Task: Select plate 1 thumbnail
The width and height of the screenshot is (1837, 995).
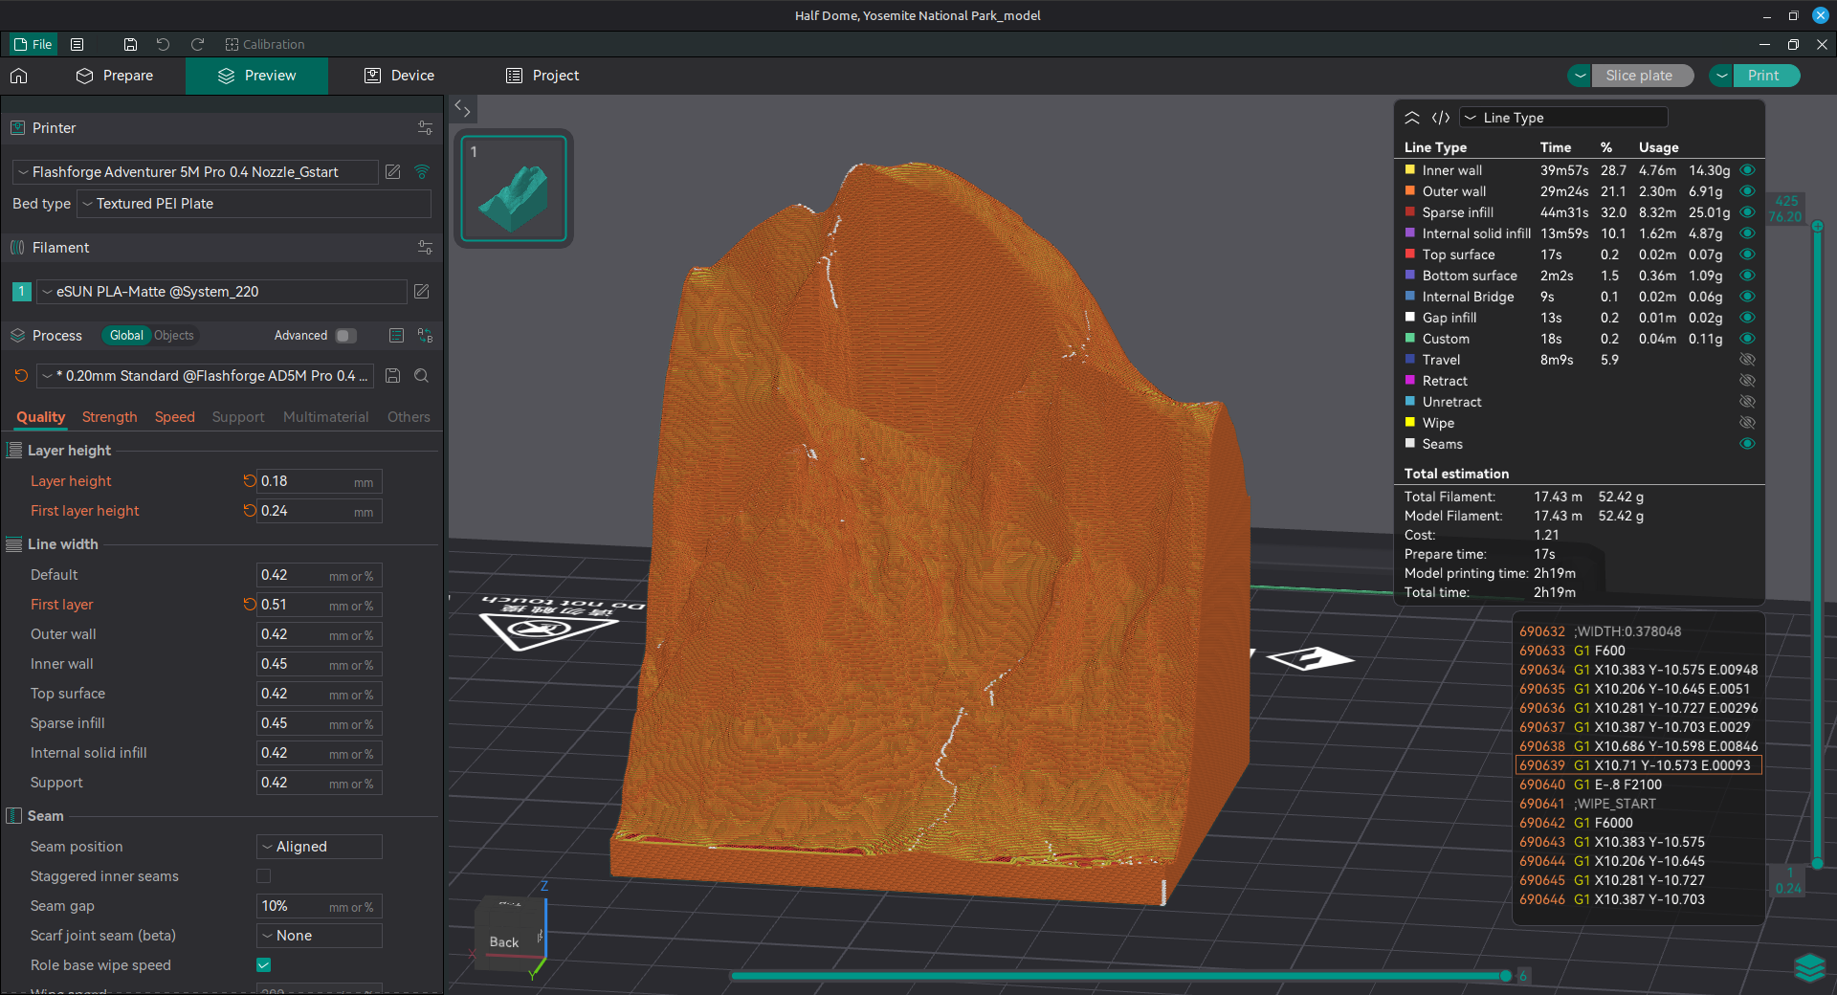Action: click(x=514, y=188)
